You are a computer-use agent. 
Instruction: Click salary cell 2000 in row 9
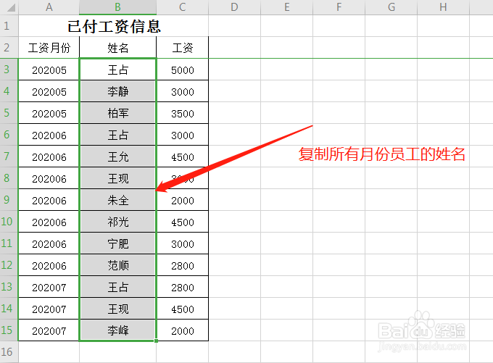coord(183,199)
